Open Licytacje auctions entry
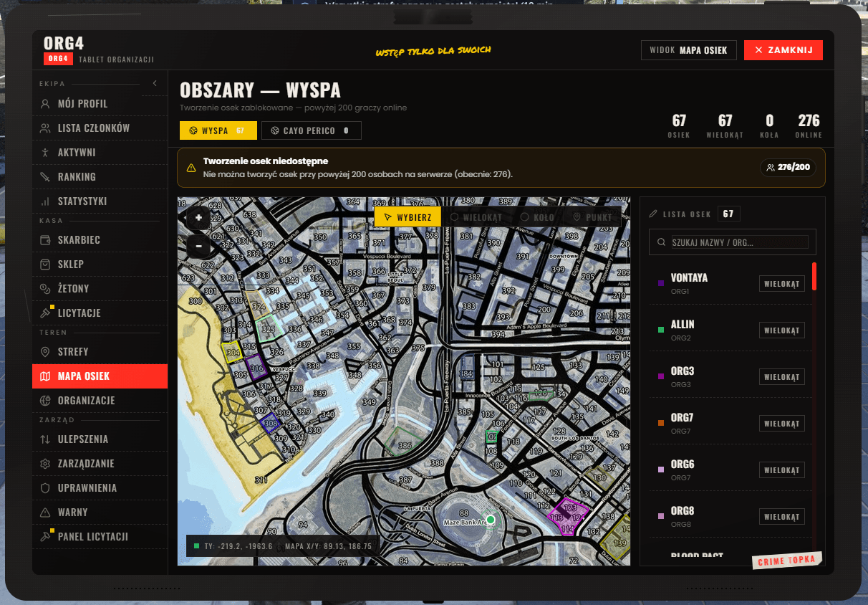This screenshot has width=868, height=605. tap(100, 313)
